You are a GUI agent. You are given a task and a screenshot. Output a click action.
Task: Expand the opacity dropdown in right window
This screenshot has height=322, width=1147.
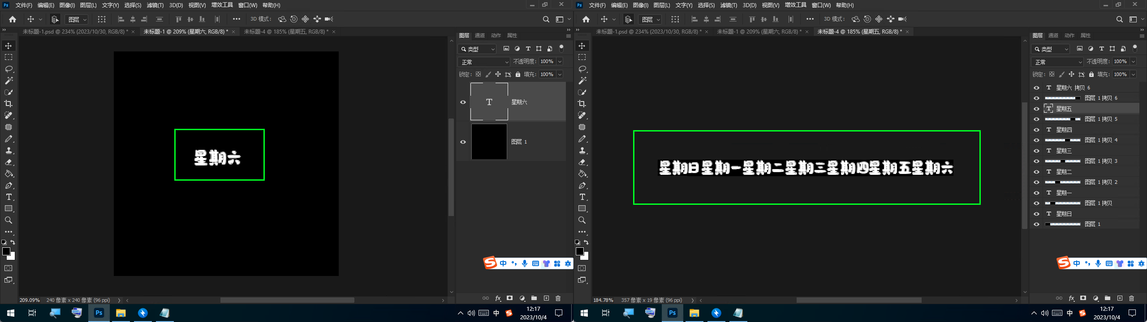click(1133, 62)
